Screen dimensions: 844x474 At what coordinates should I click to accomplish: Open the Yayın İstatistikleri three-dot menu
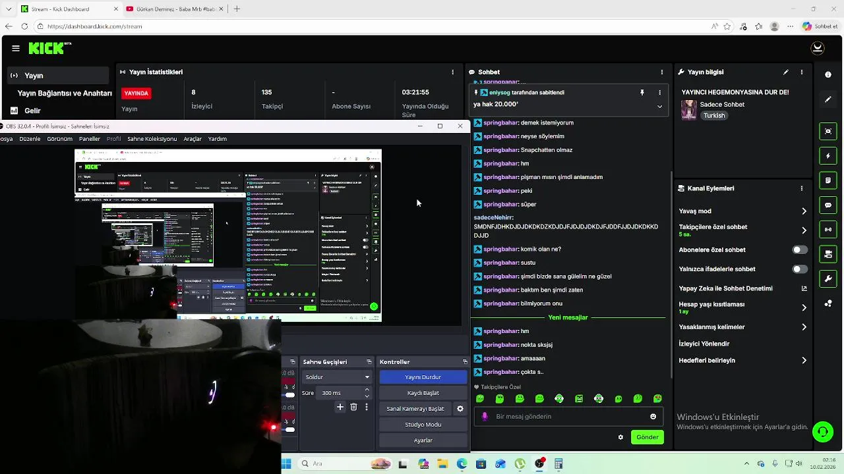tap(452, 72)
